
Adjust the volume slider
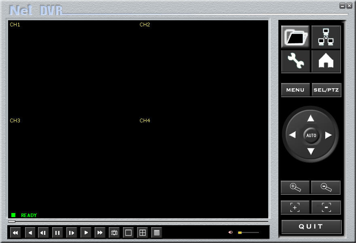pyautogui.click(x=248, y=232)
